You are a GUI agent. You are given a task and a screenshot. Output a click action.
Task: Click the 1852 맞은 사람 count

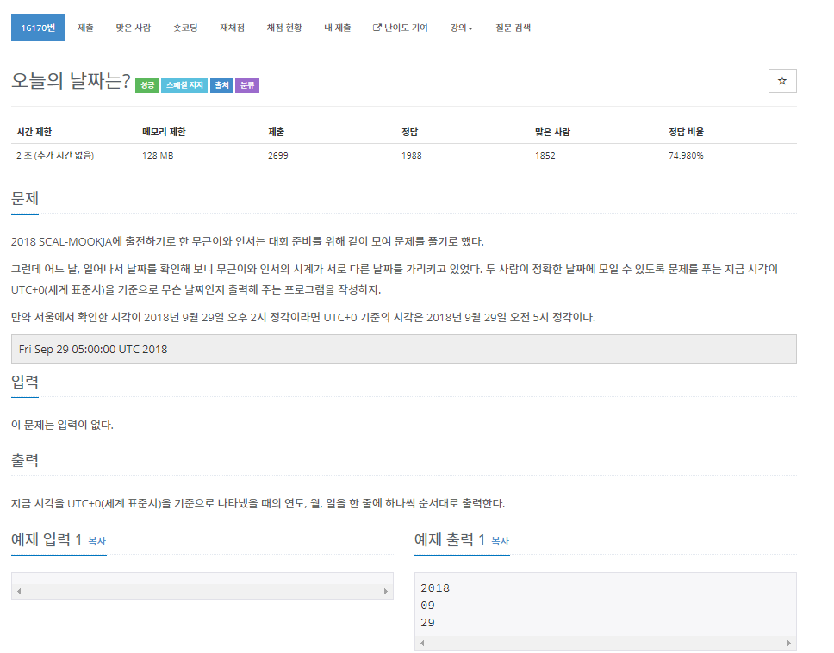(x=545, y=155)
